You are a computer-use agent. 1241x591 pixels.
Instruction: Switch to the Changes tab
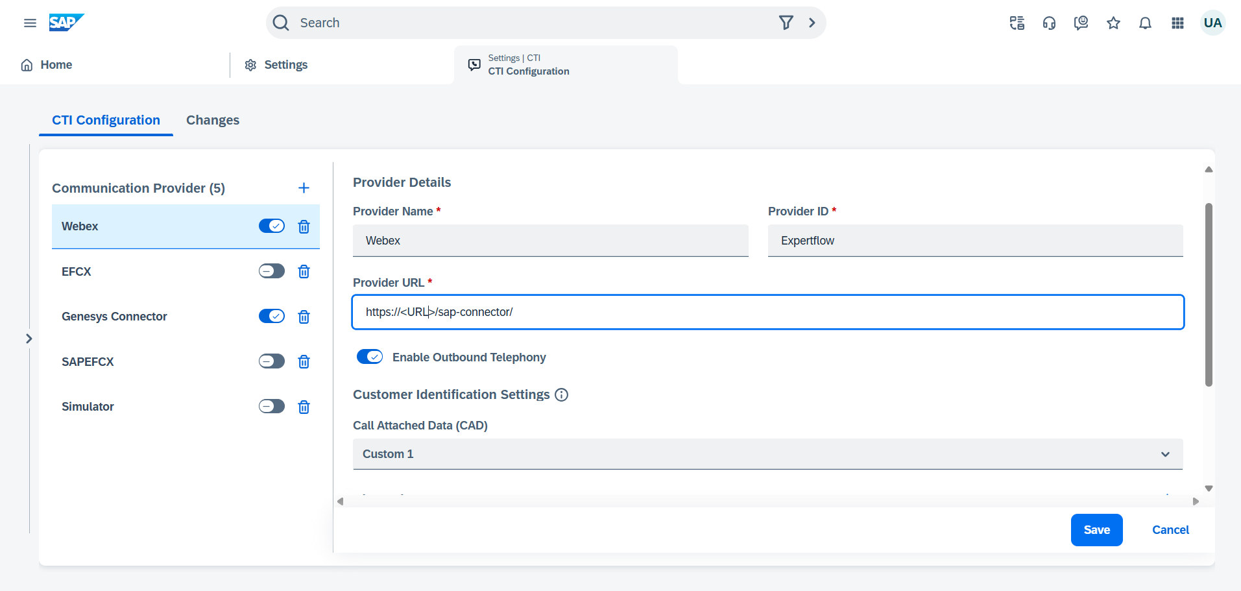(212, 120)
